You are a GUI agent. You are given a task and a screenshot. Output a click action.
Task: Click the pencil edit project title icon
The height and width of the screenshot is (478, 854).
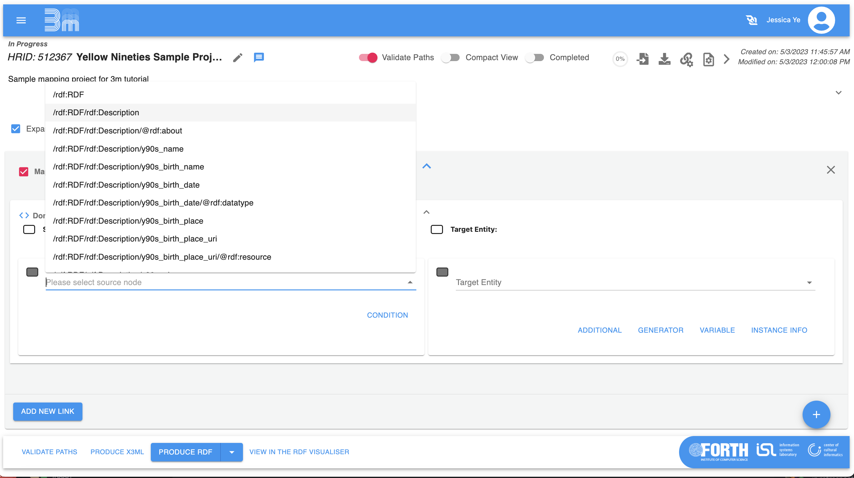coord(237,58)
